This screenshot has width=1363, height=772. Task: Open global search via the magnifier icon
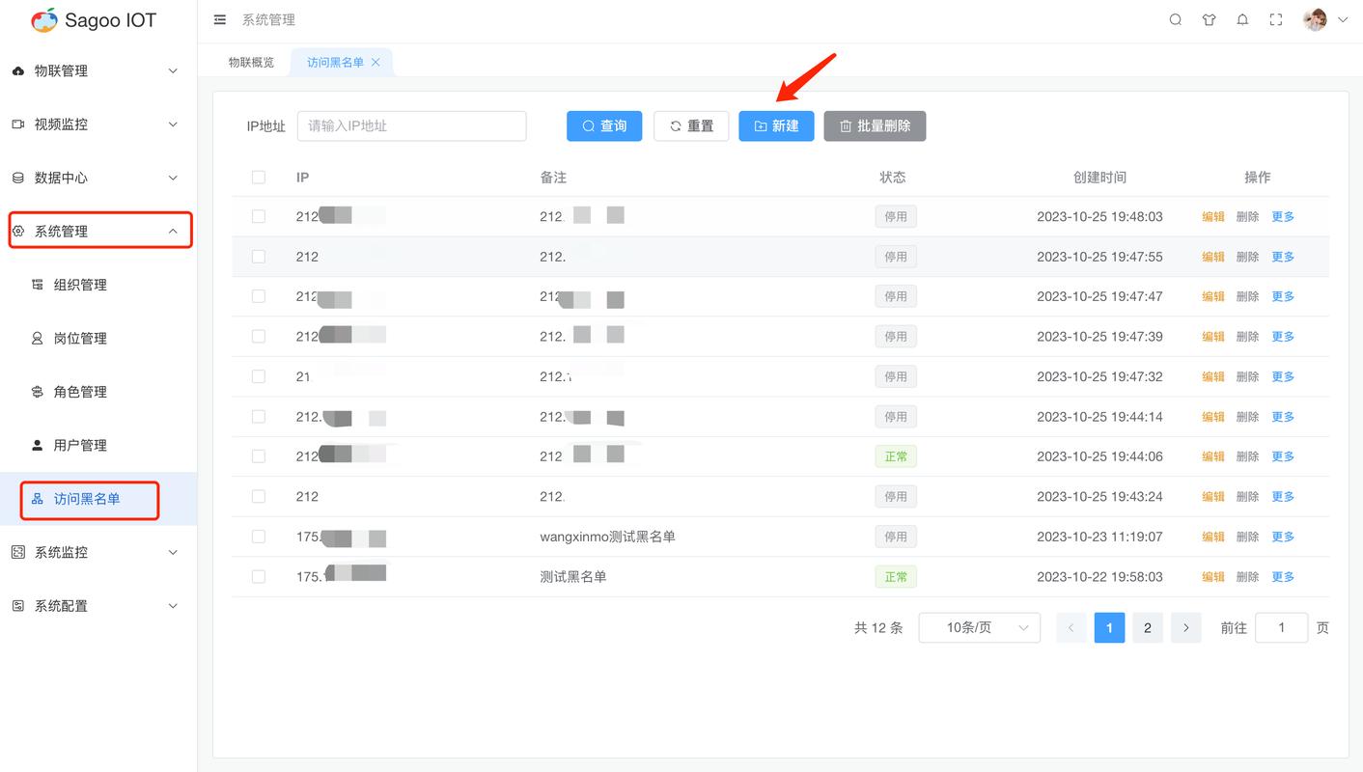[x=1175, y=18]
